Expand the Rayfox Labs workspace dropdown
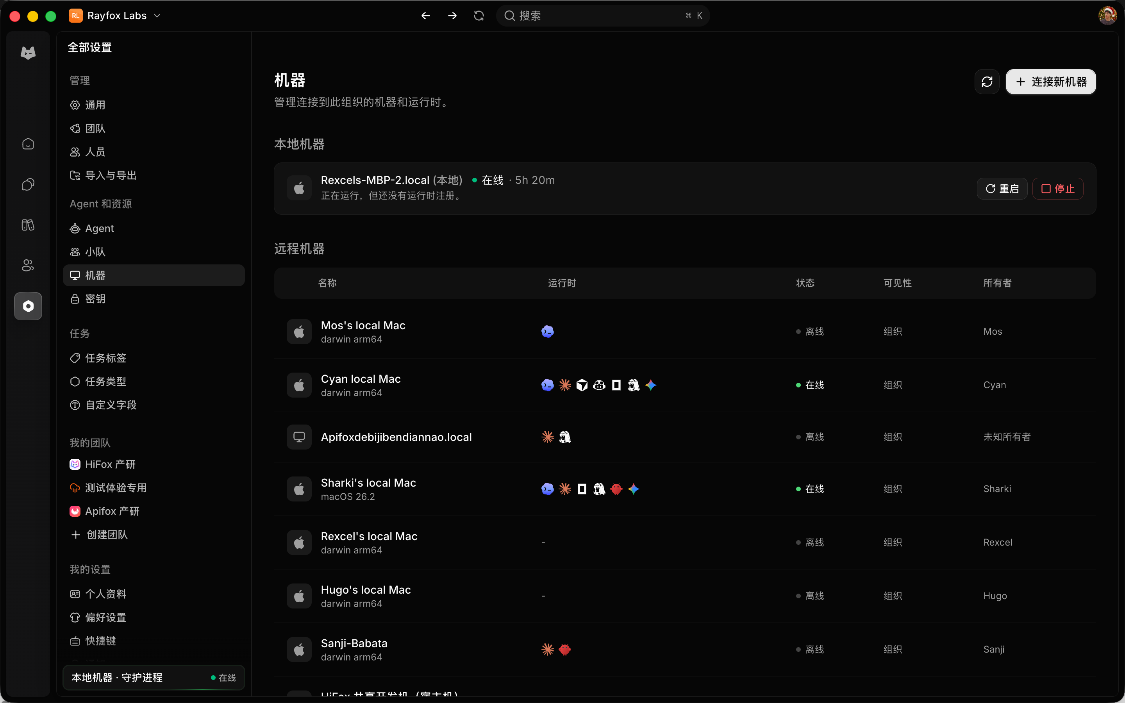This screenshot has height=703, width=1125. tap(115, 16)
